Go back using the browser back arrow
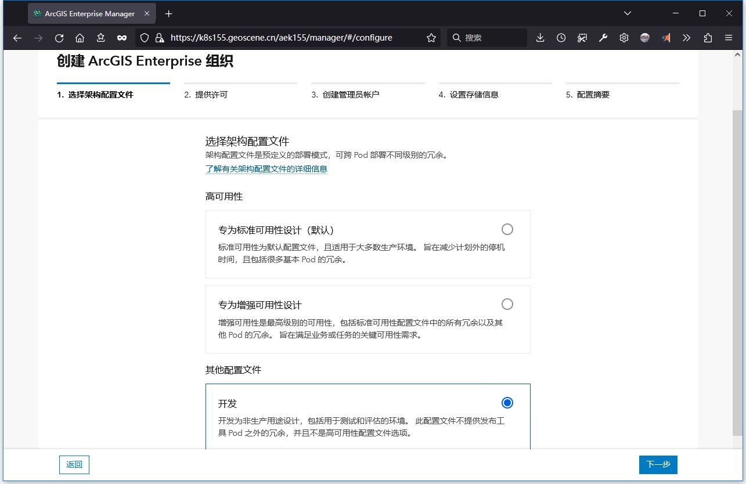Image resolution: width=746 pixels, height=484 pixels. click(17, 38)
